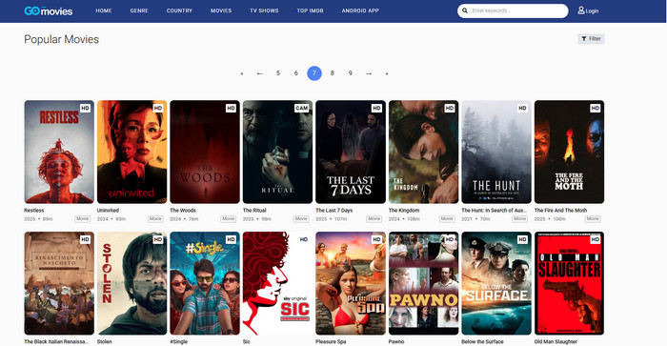The height and width of the screenshot is (346, 667).
Task: Click The Fire And The Moth title link
Action: (560, 211)
